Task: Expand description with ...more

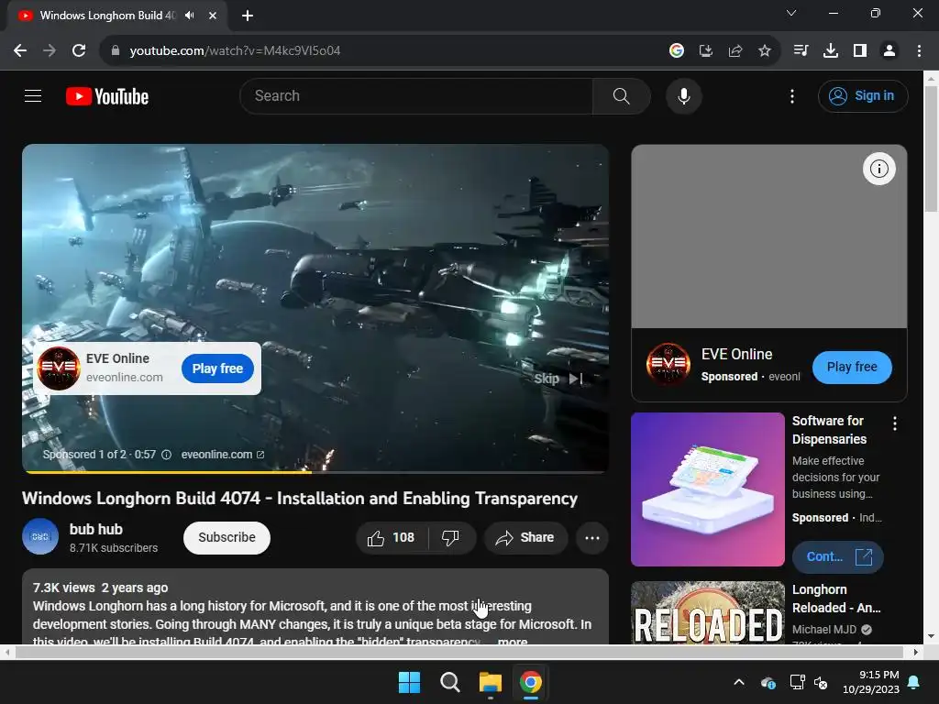Action: pyautogui.click(x=513, y=641)
